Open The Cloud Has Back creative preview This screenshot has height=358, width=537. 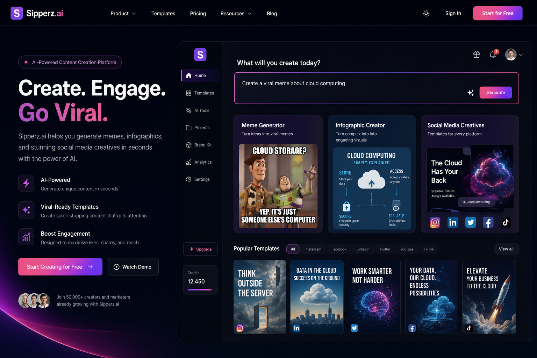tap(470, 178)
